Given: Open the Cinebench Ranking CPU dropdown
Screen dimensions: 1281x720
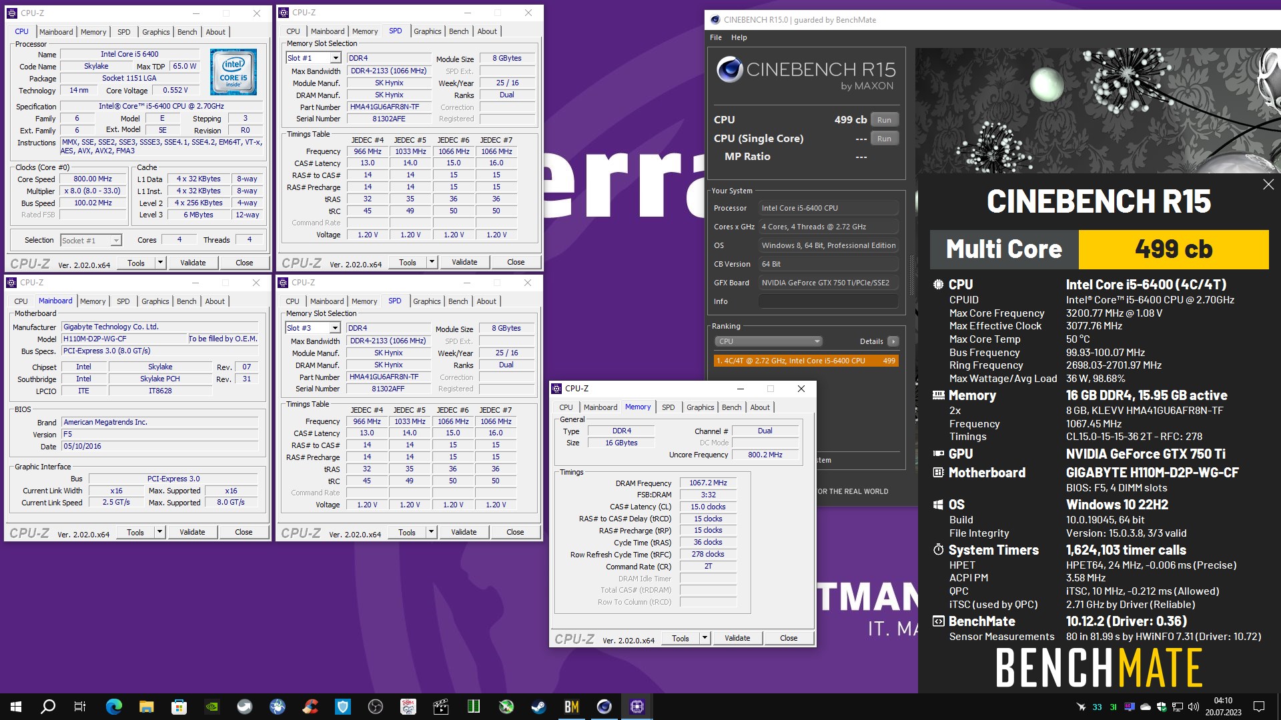Looking at the screenshot, I should pos(768,341).
